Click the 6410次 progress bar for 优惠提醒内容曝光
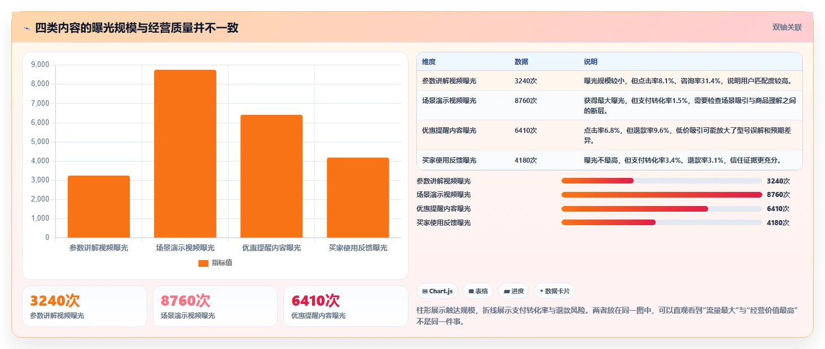 point(661,209)
